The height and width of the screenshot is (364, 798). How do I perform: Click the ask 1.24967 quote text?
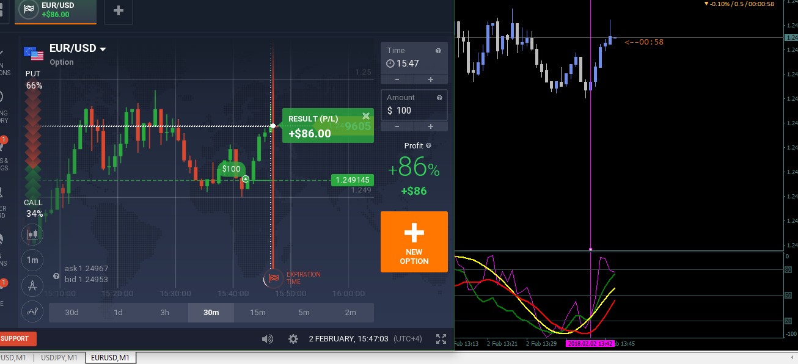click(86, 269)
